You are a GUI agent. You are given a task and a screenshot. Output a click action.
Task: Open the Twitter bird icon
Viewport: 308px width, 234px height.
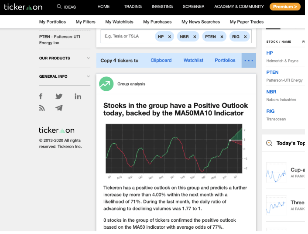[x=59, y=96]
